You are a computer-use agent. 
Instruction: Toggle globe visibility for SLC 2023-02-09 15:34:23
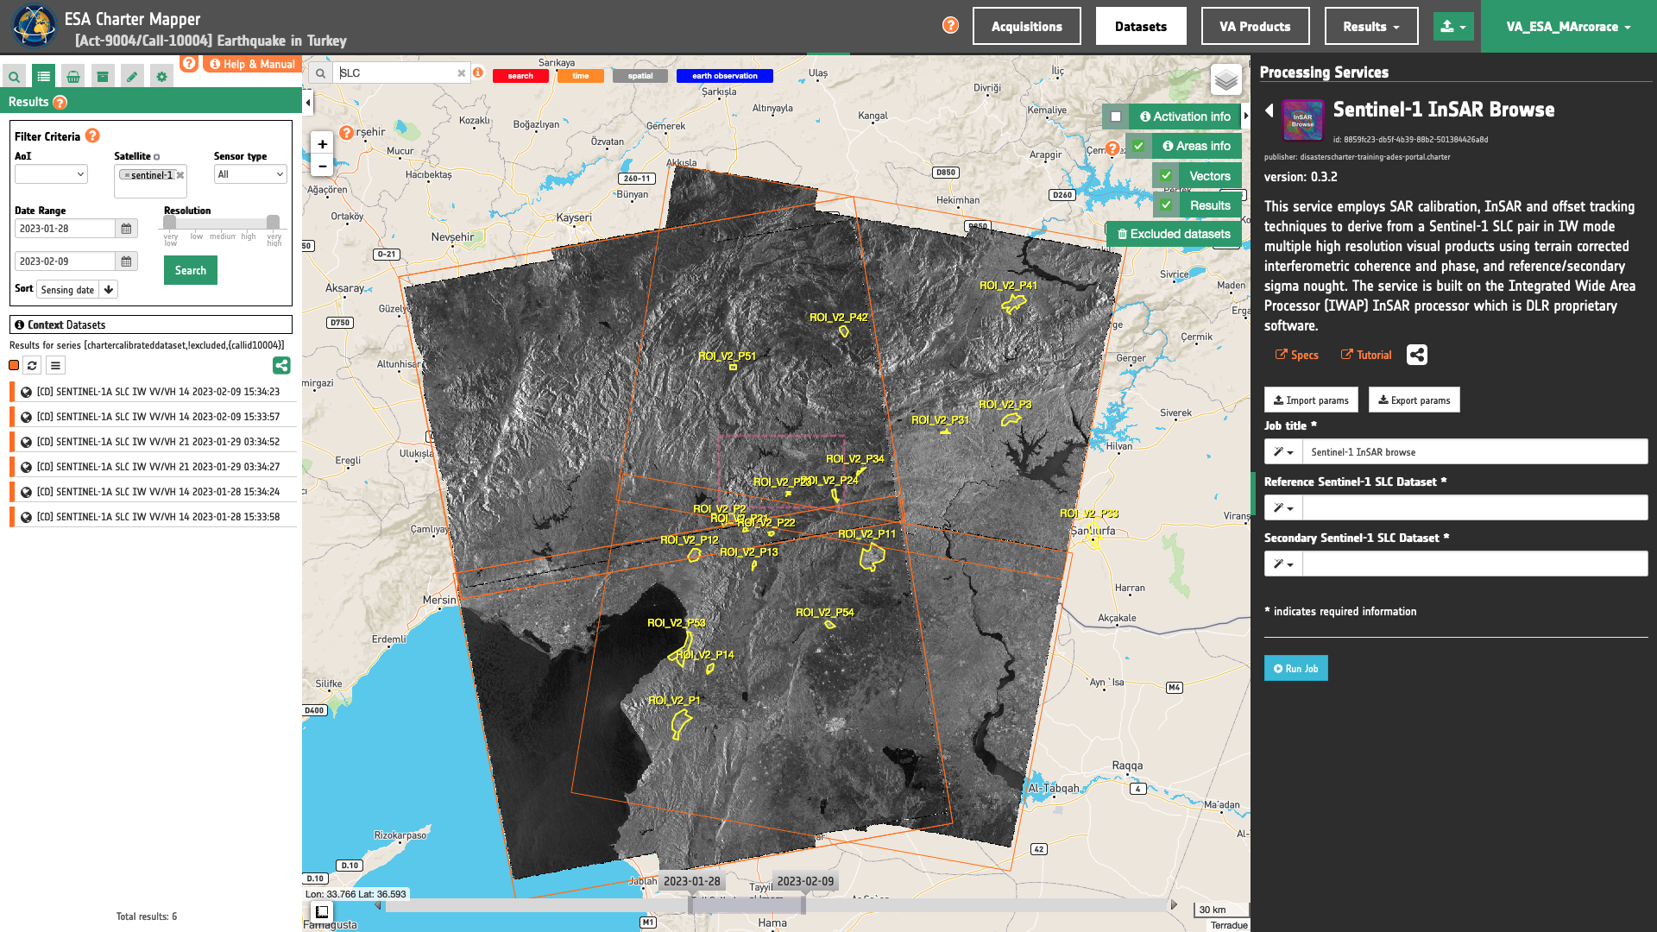[x=26, y=392]
